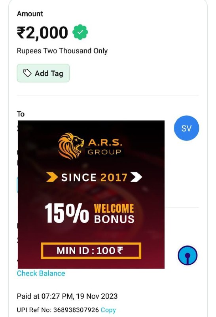
Task: Tap the MIN ID : 100₹ box
Action: click(91, 251)
